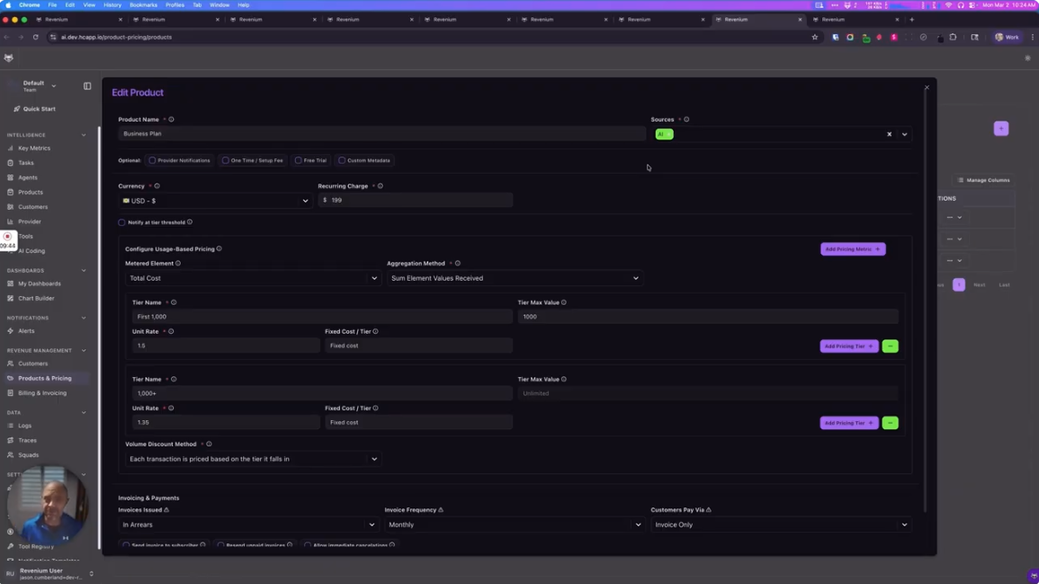
Task: Go to Chart Builder under Dashboards
Action: 36,298
